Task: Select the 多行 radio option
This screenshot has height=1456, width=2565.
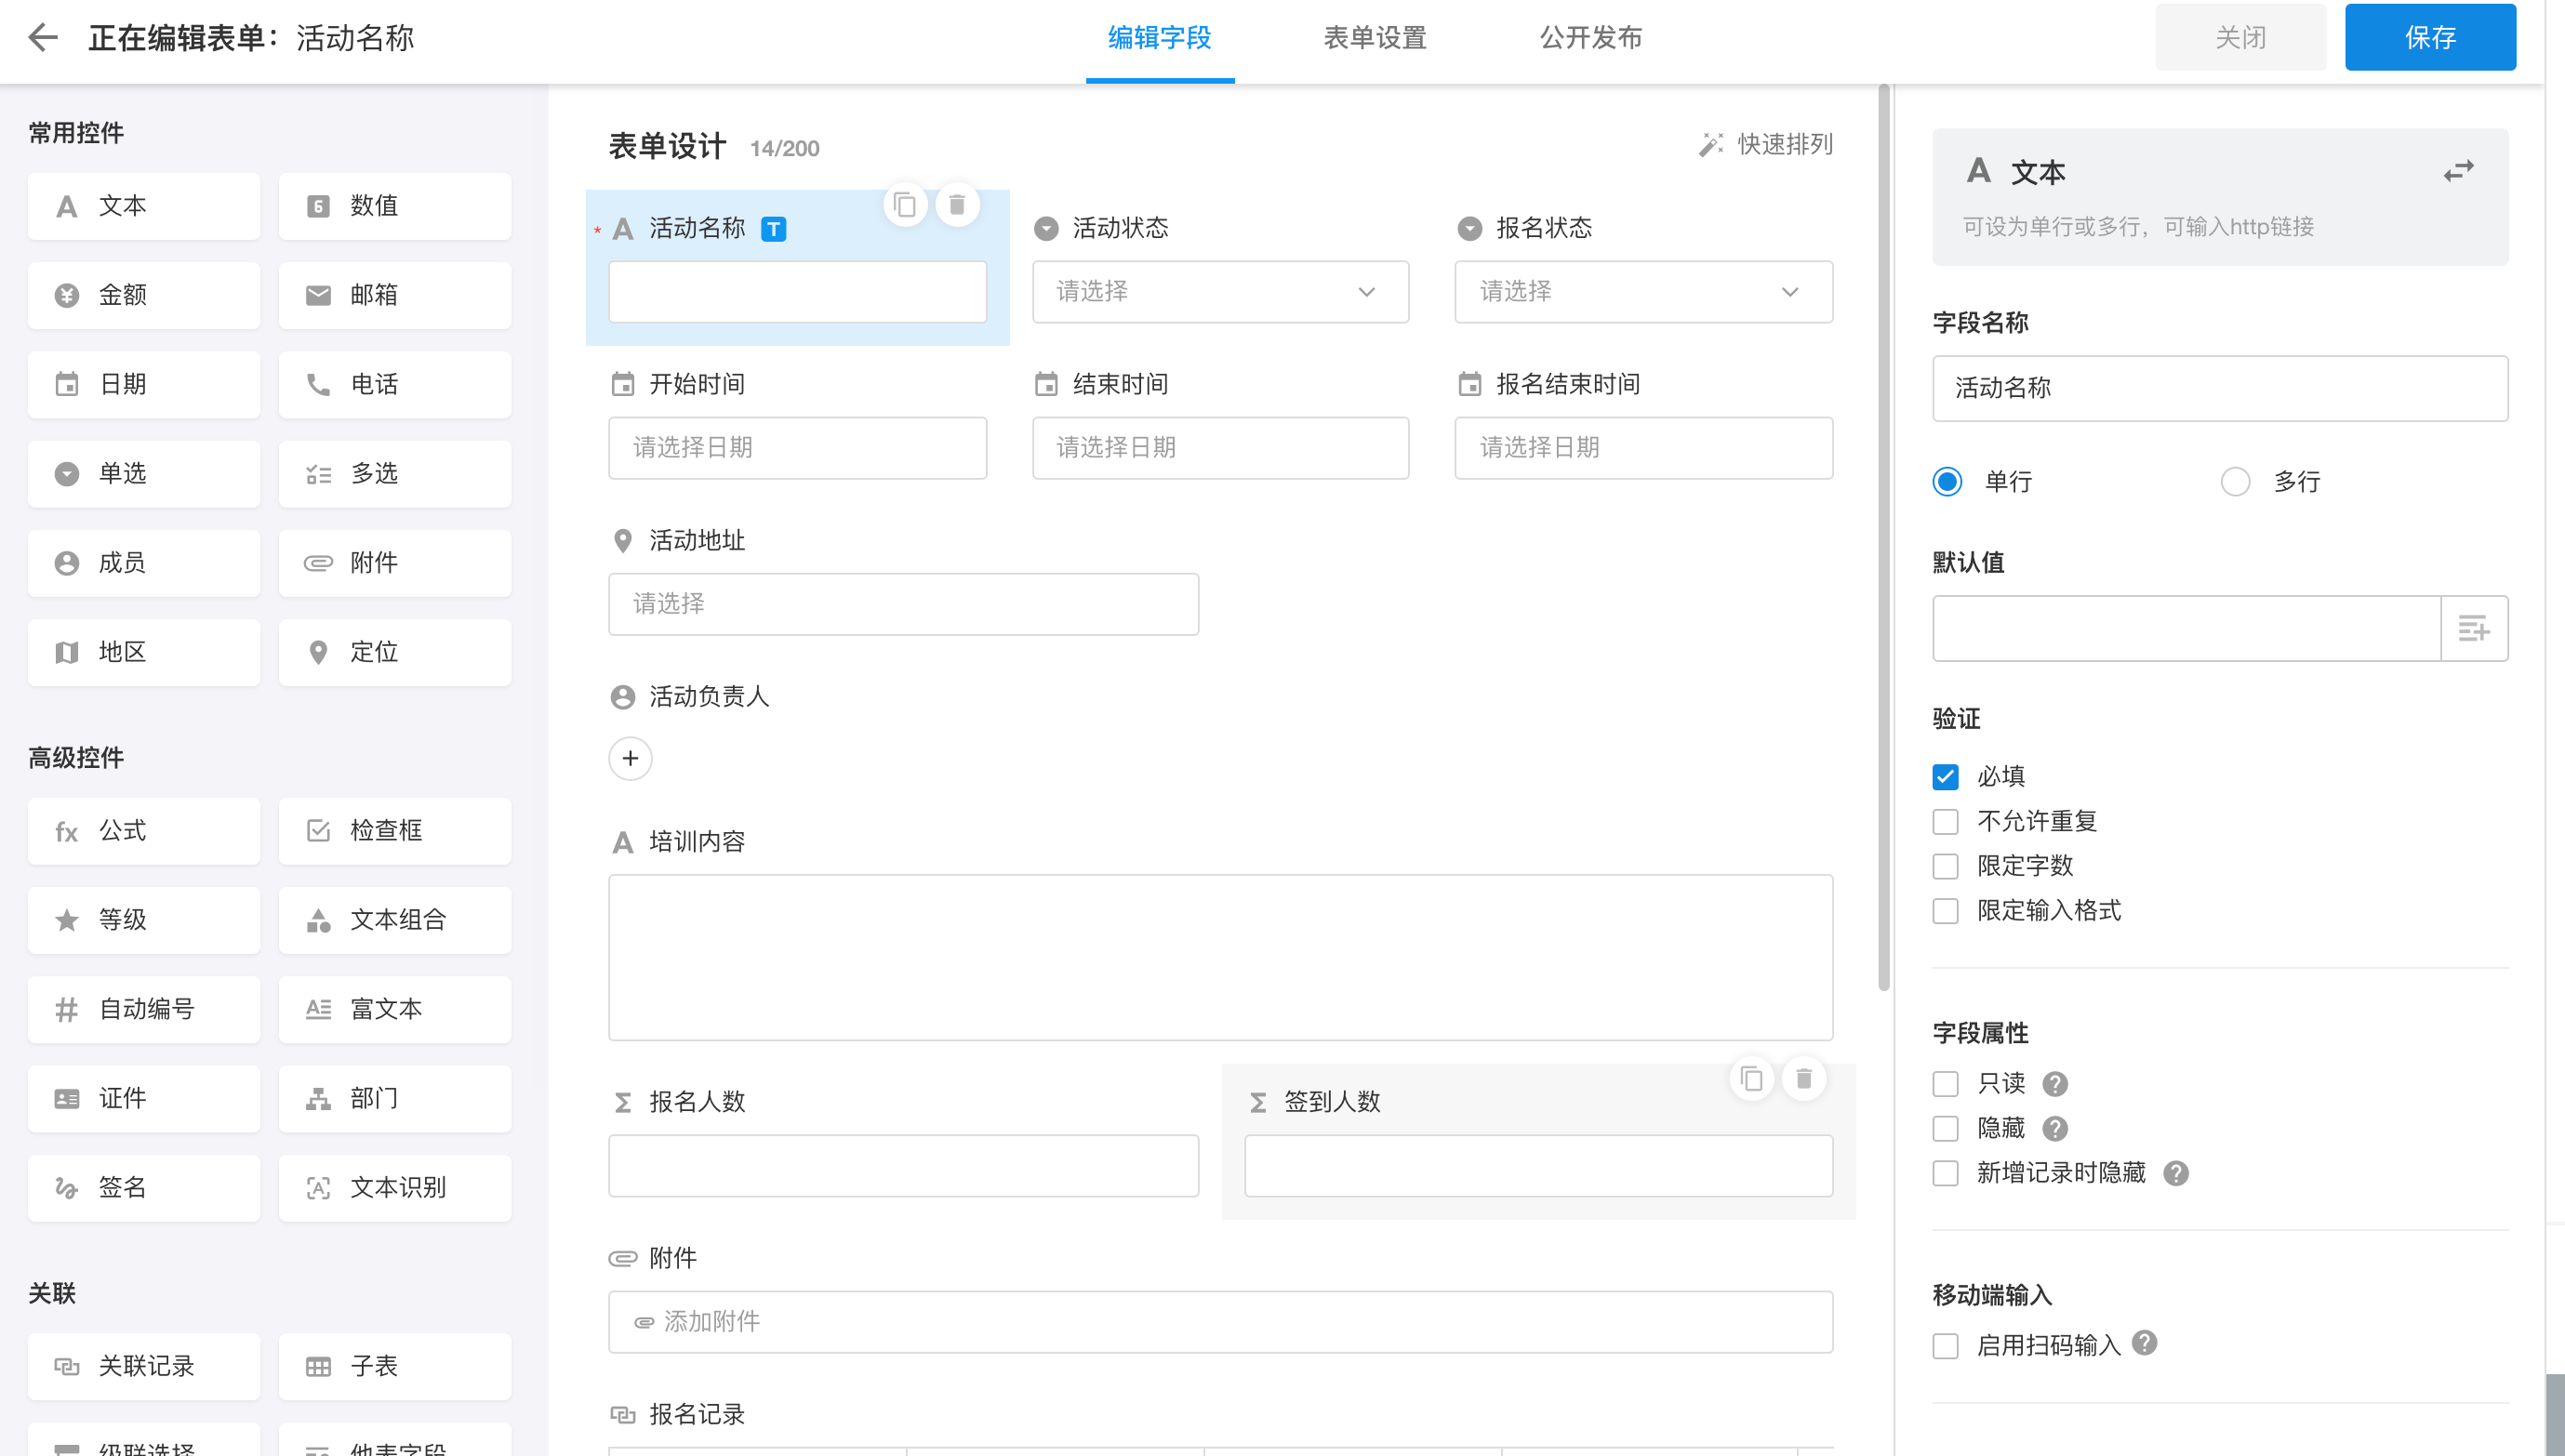Action: coord(2235,482)
